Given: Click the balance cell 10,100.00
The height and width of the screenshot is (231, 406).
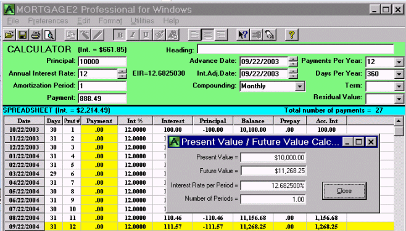Looking at the screenshot, I should pyautogui.click(x=253, y=129).
